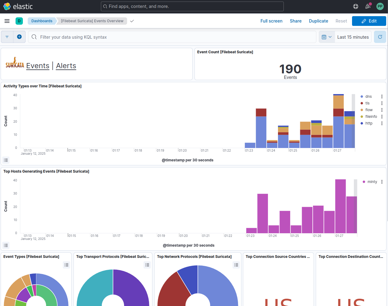Click the fileinfo legend label

371,117
